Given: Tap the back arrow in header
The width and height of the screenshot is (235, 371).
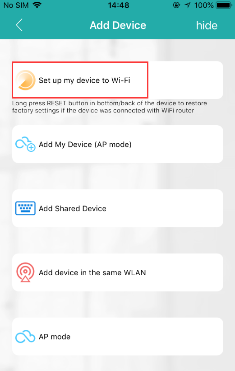Looking at the screenshot, I should pyautogui.click(x=19, y=25).
